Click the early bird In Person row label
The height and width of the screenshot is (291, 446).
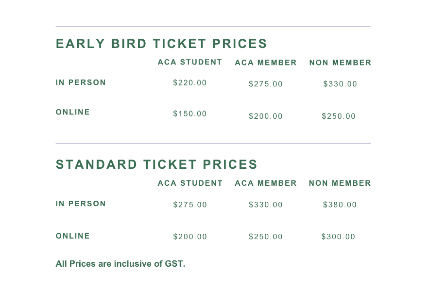81,82
